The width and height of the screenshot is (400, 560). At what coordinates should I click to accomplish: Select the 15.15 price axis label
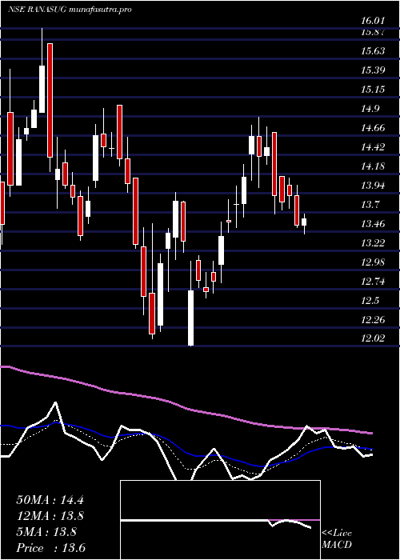click(373, 89)
